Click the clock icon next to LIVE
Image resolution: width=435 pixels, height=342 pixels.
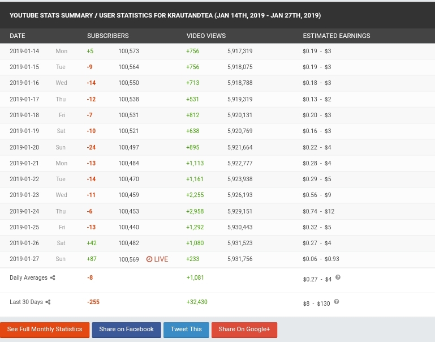pos(149,259)
